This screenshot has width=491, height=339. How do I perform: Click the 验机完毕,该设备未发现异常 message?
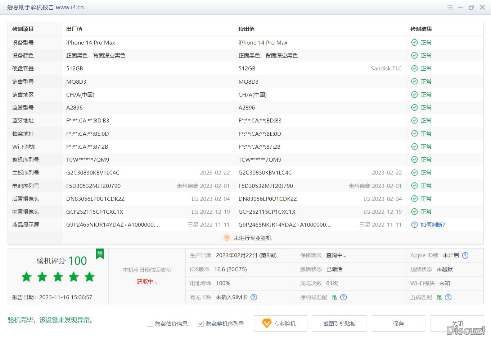point(51,320)
